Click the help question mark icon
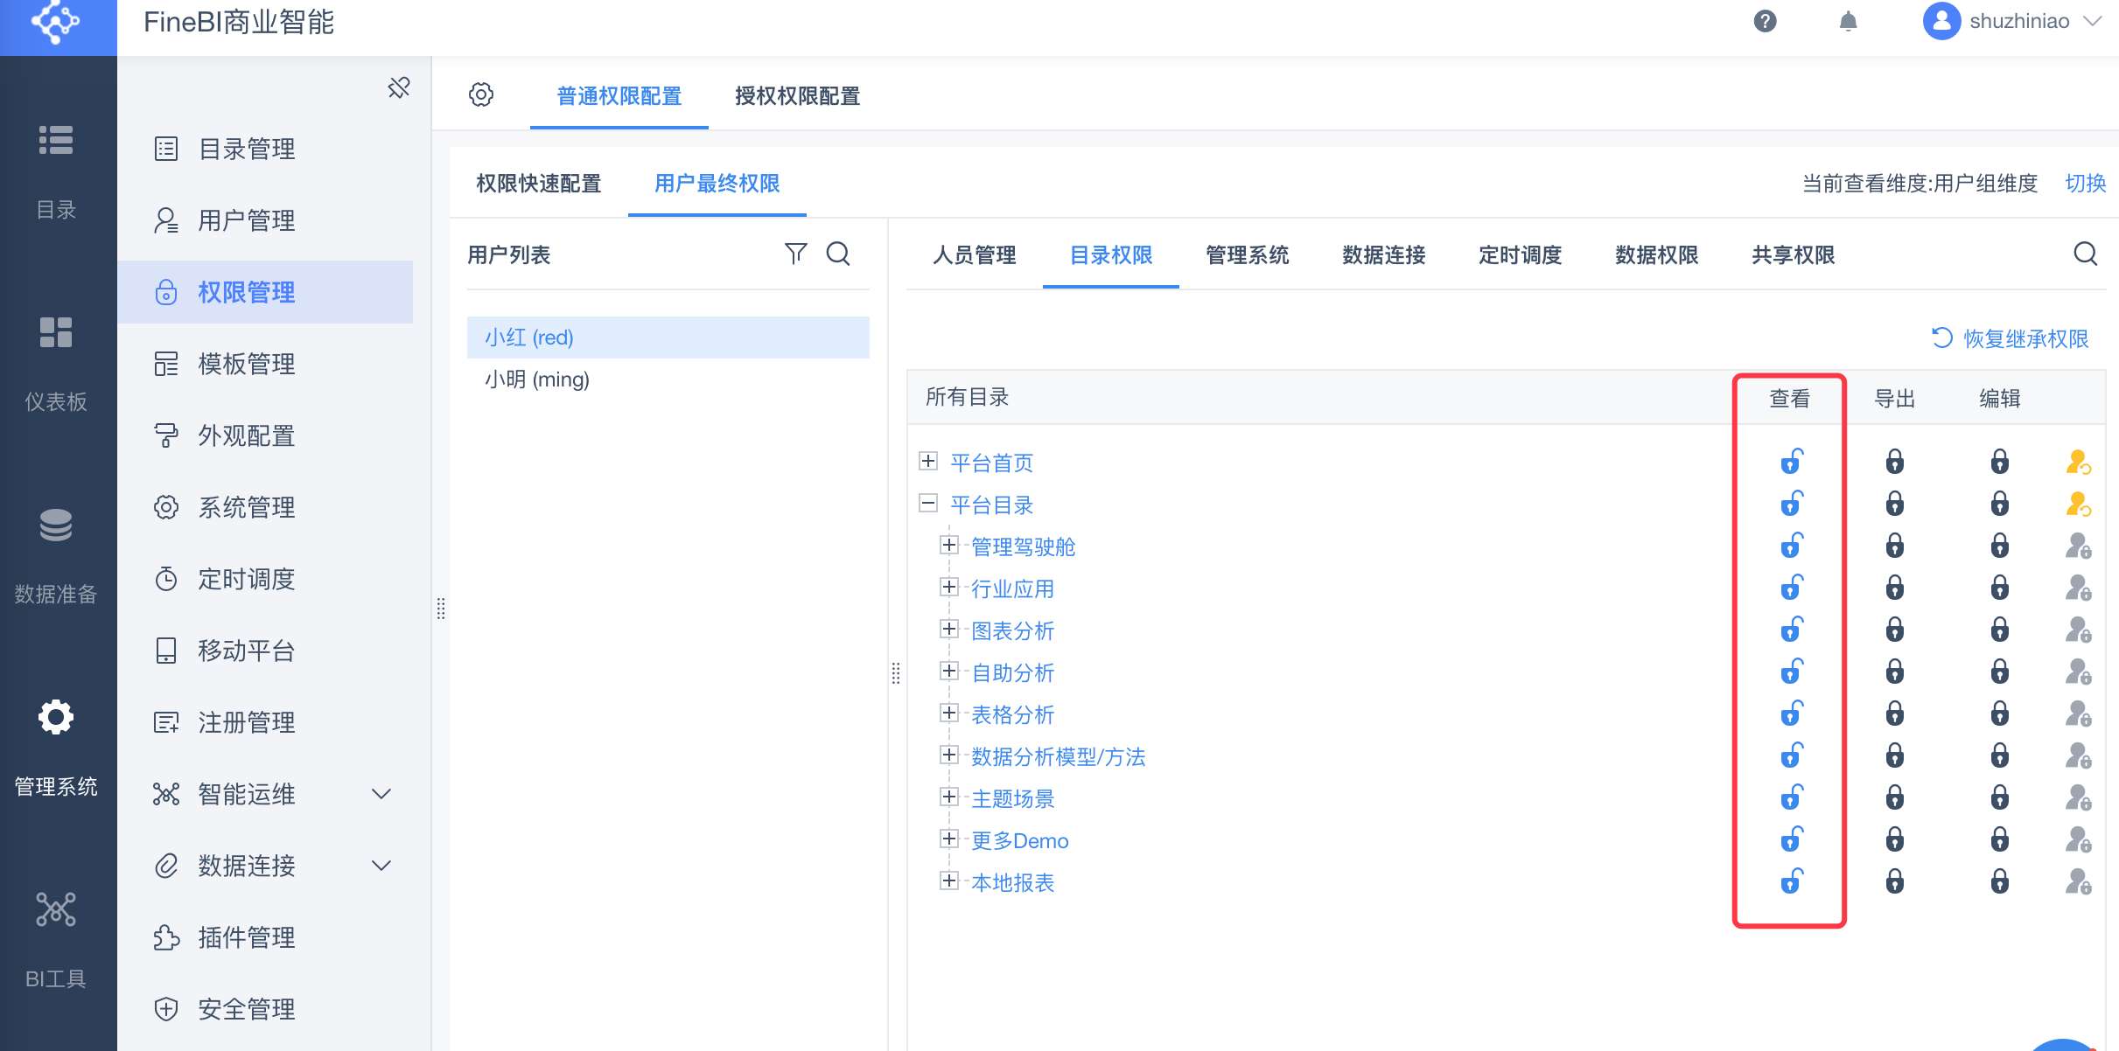The image size is (2119, 1051). (x=1765, y=21)
